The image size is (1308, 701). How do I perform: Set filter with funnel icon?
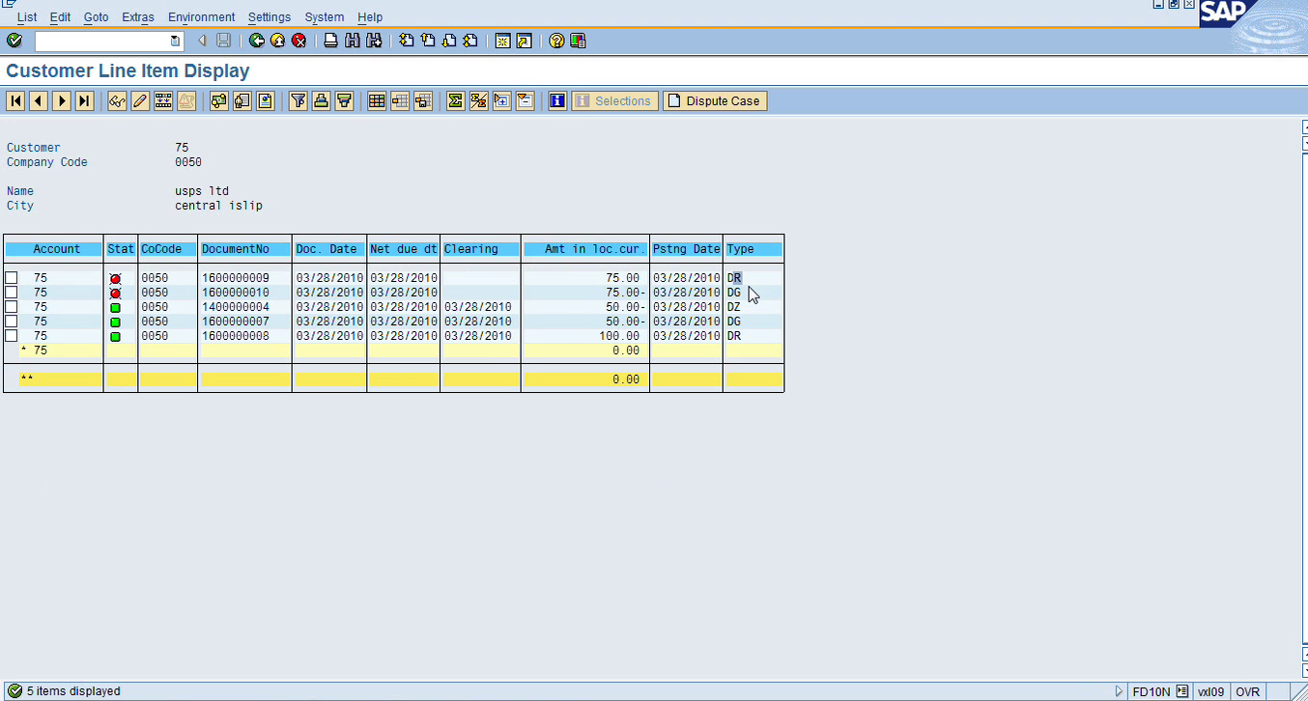(x=298, y=100)
